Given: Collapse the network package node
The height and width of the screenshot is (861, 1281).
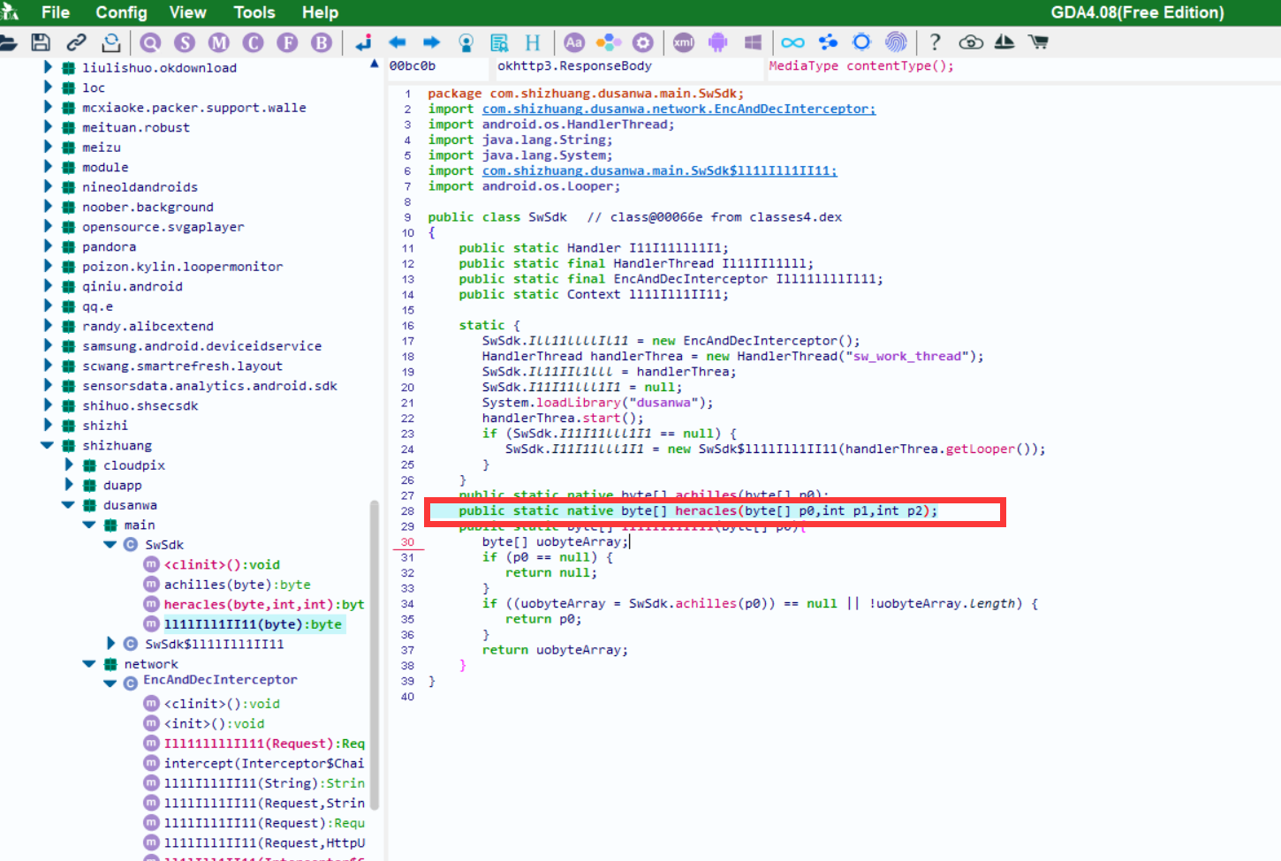Looking at the screenshot, I should [x=89, y=663].
